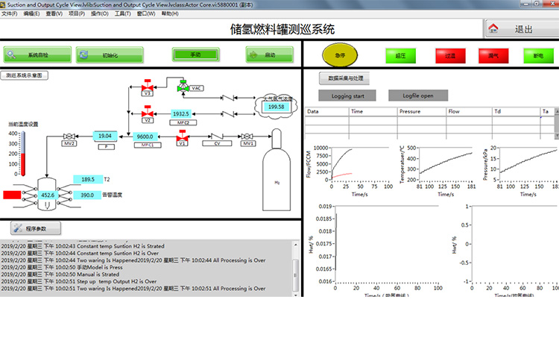Click the 退出 exit button

click(521, 29)
